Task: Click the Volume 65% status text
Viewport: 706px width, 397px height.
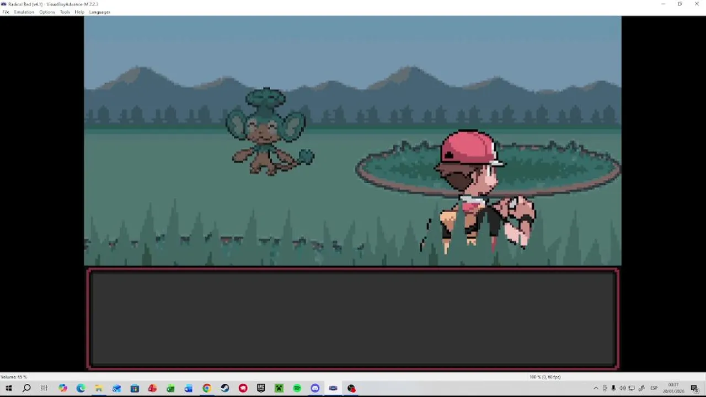Action: tap(14, 377)
